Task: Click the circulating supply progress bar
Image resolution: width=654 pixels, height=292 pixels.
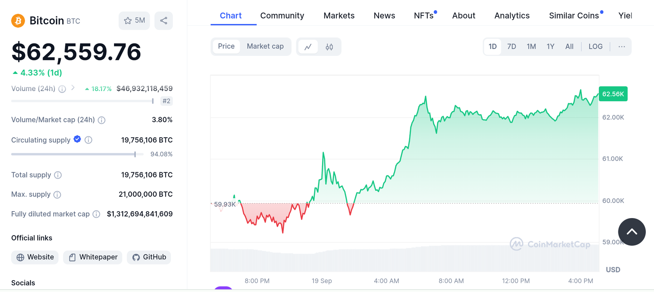Action: pyautogui.click(x=77, y=154)
